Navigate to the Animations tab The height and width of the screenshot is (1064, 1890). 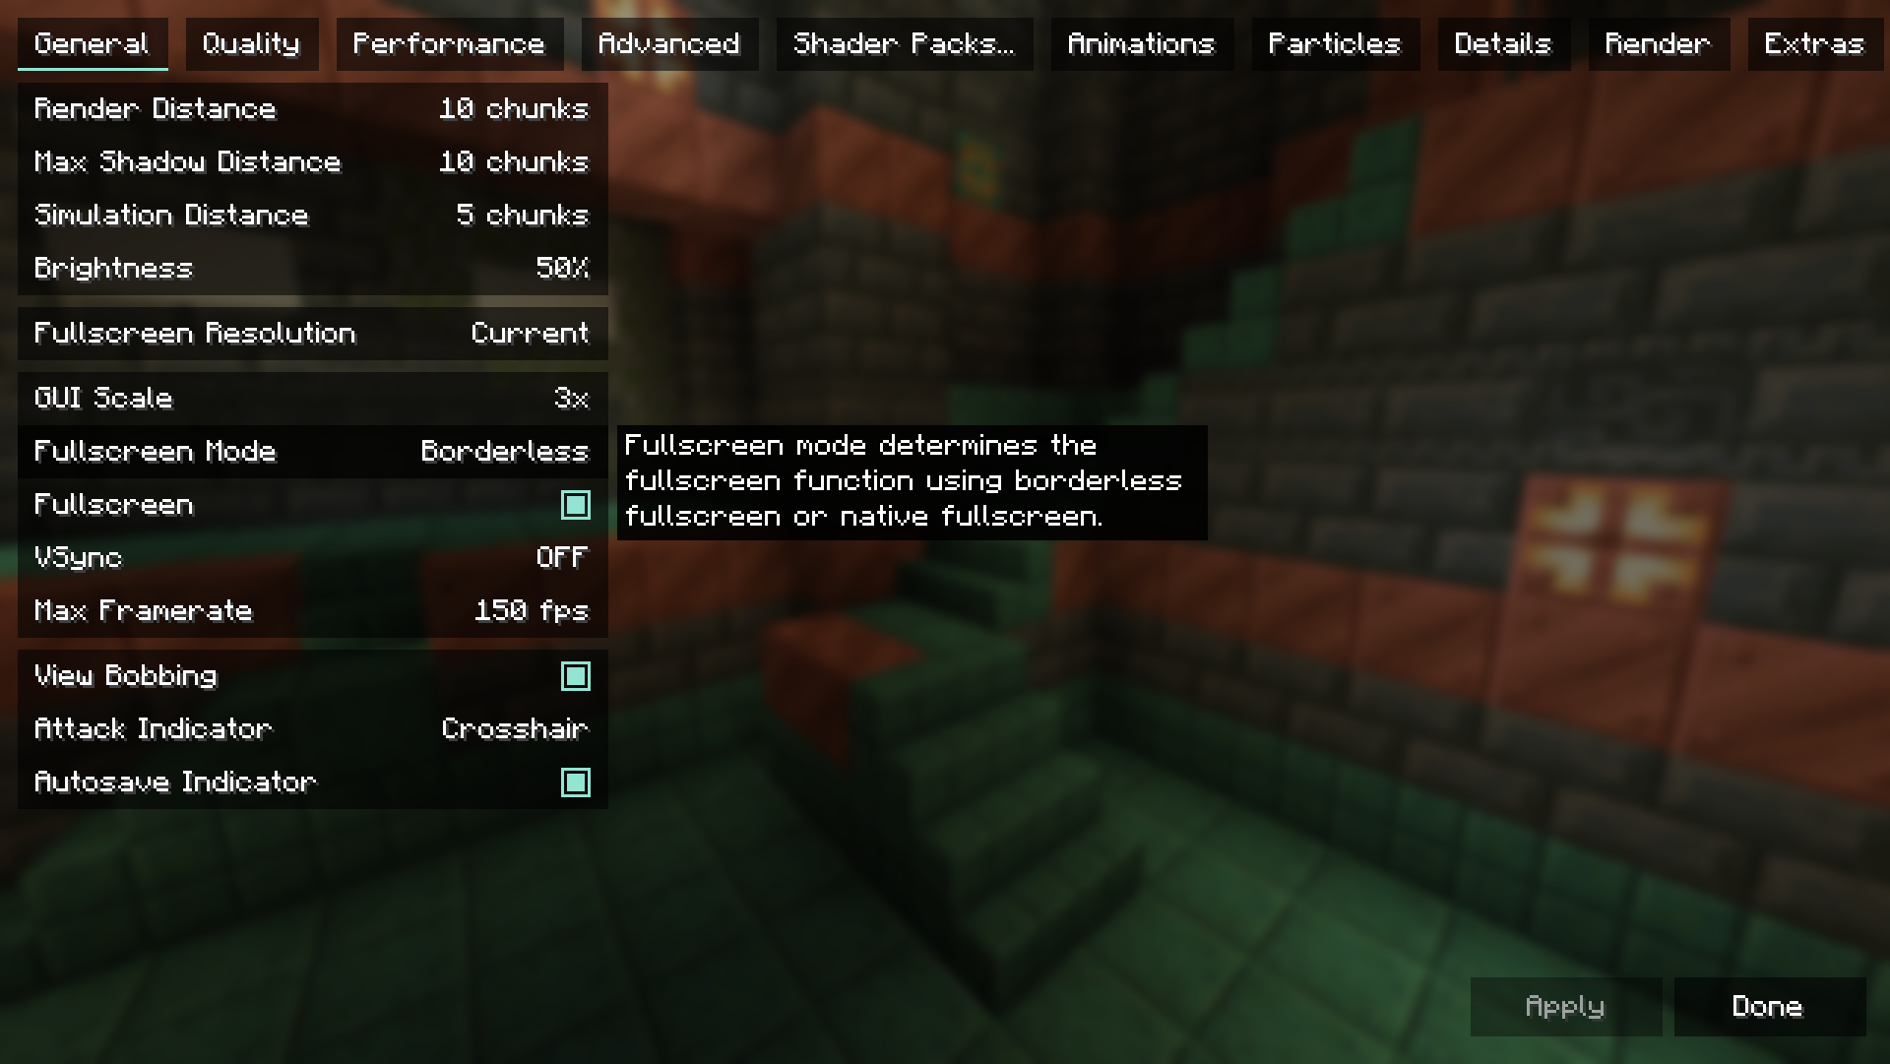click(1140, 43)
